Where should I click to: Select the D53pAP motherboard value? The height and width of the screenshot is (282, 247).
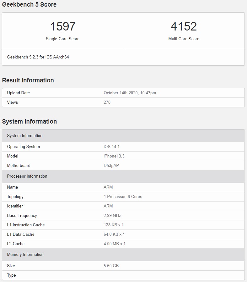(111, 165)
